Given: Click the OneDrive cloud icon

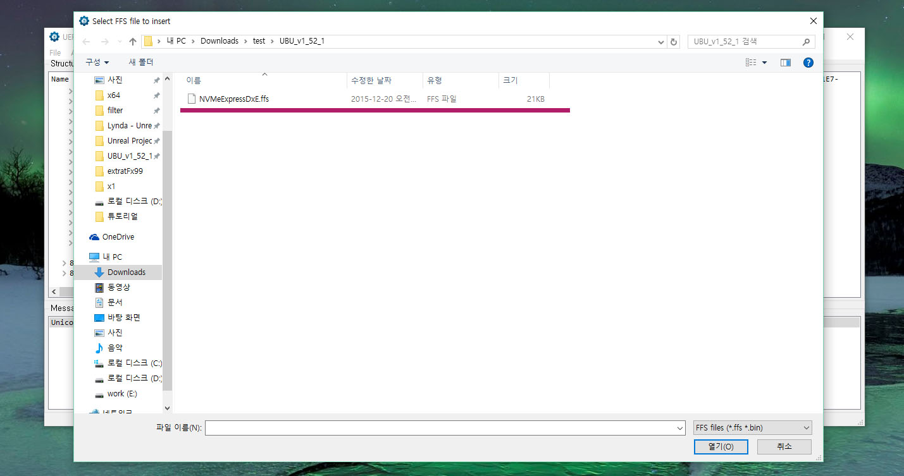Looking at the screenshot, I should point(94,237).
